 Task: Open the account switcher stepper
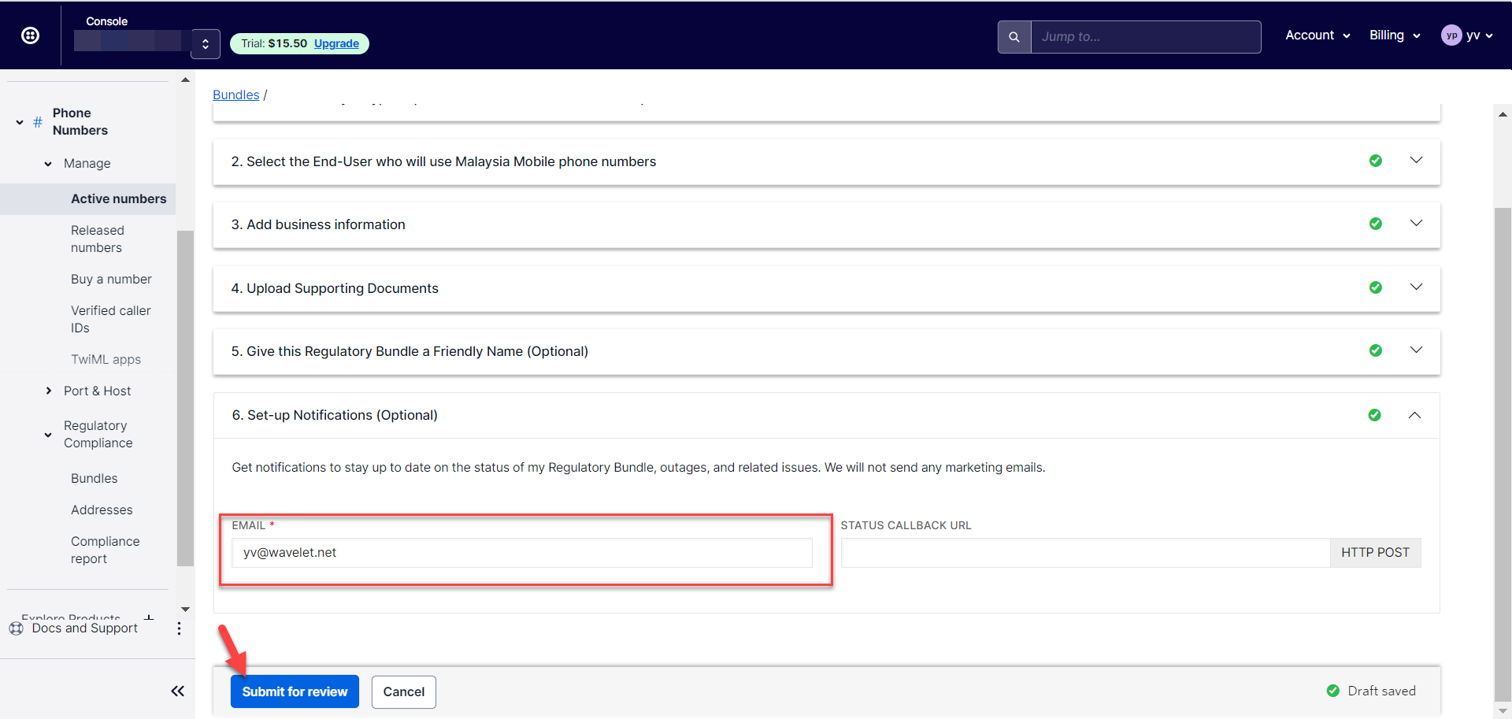tap(205, 44)
